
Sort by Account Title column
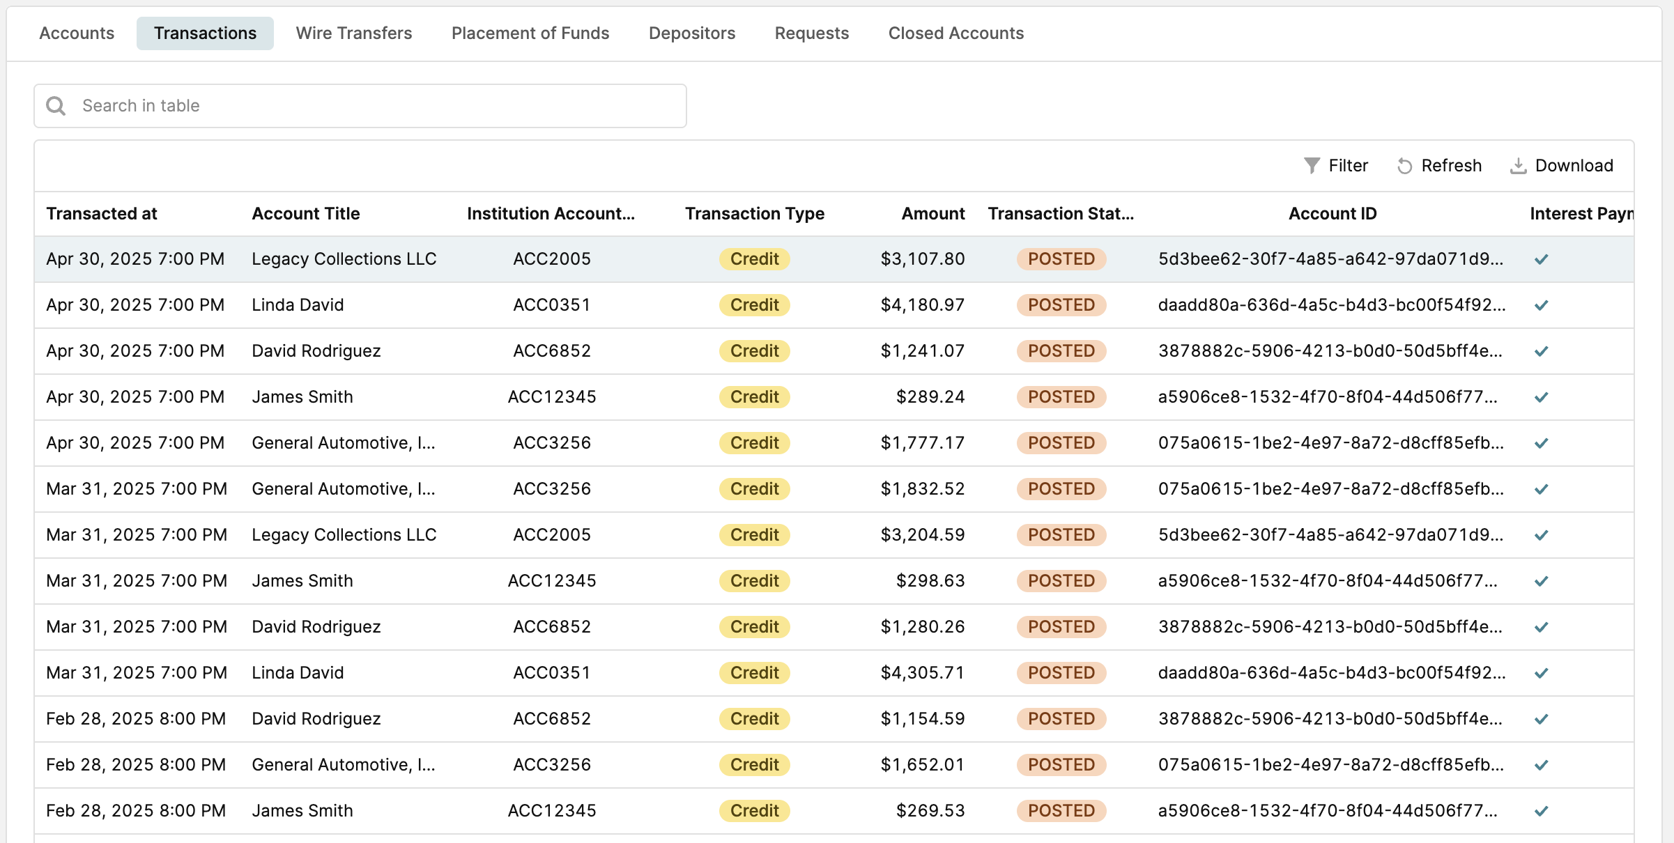click(306, 214)
